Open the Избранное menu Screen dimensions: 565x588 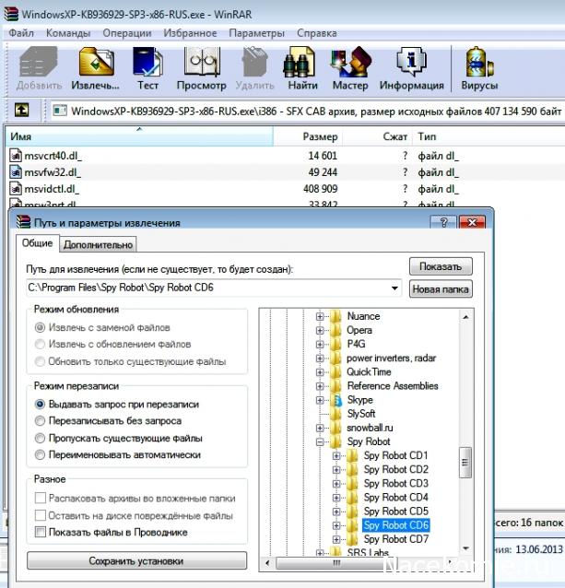(x=190, y=33)
